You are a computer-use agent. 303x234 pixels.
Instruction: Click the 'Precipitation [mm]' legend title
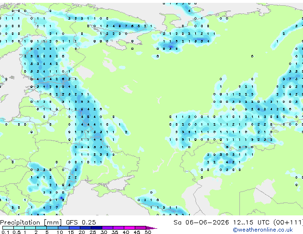click(31, 223)
